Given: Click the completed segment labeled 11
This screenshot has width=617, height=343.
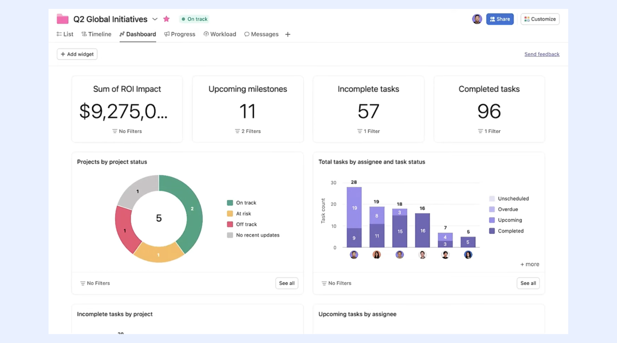Looking at the screenshot, I should [377, 236].
